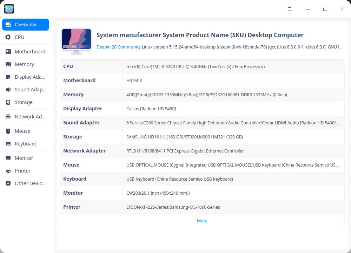Click the Monitor screen icon in sidebar
This screenshot has width=351, height=253.
pos(8,158)
